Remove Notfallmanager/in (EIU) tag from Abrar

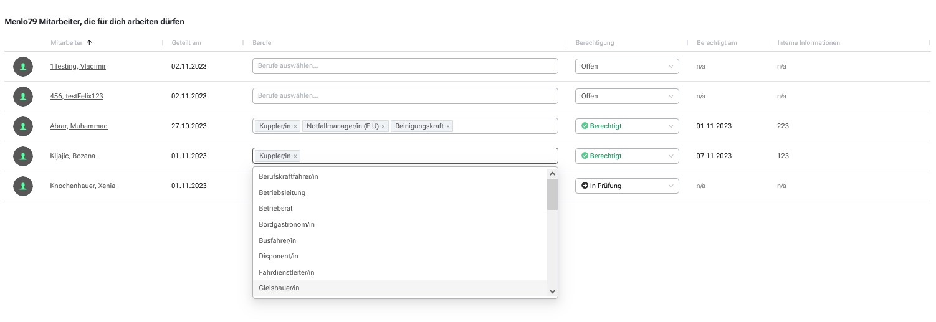click(x=383, y=126)
